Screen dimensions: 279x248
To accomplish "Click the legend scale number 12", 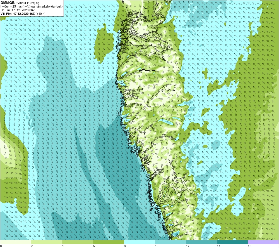I will (x=187, y=246).
